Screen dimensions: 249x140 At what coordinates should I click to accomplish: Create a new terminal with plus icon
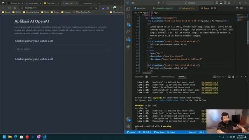point(223,77)
